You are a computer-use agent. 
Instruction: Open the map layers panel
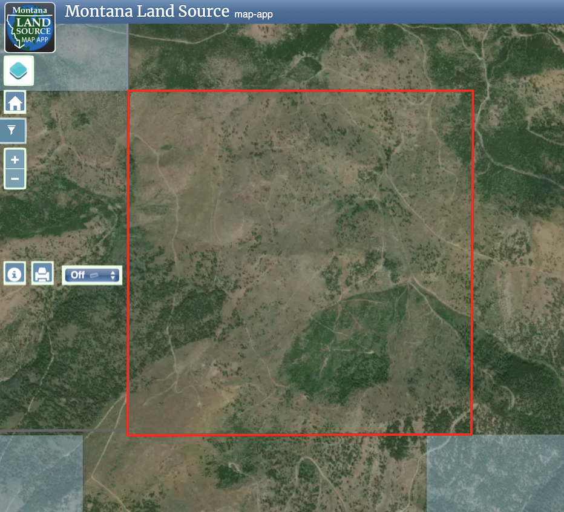coord(19,71)
